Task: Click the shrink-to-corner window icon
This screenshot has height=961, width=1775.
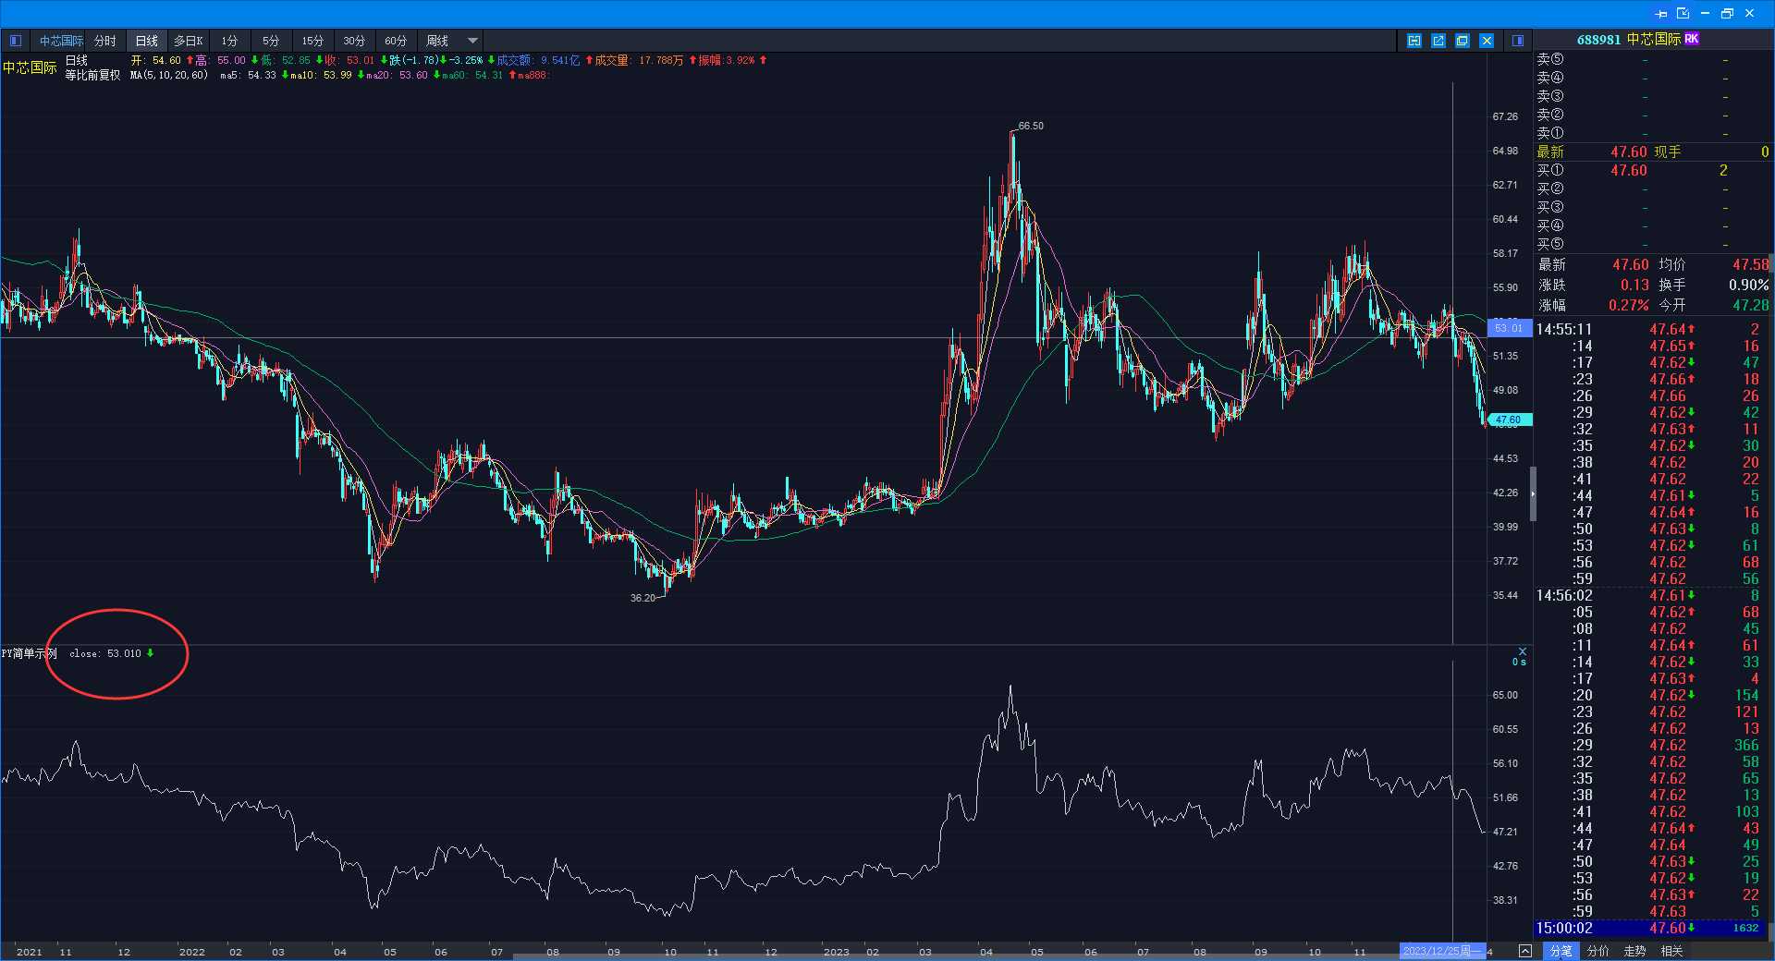Action: [x=1683, y=13]
